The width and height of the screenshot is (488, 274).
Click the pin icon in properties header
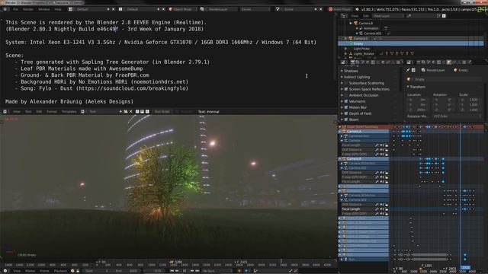tap(408, 70)
